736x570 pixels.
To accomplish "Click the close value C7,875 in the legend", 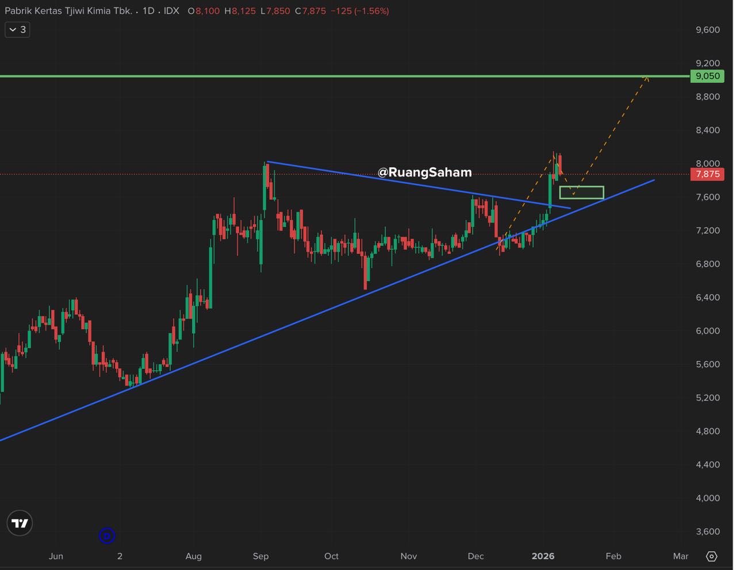I will [310, 11].
